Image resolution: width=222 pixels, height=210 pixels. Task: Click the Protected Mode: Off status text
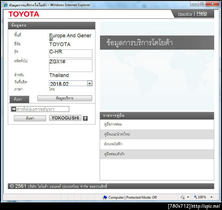141,197
